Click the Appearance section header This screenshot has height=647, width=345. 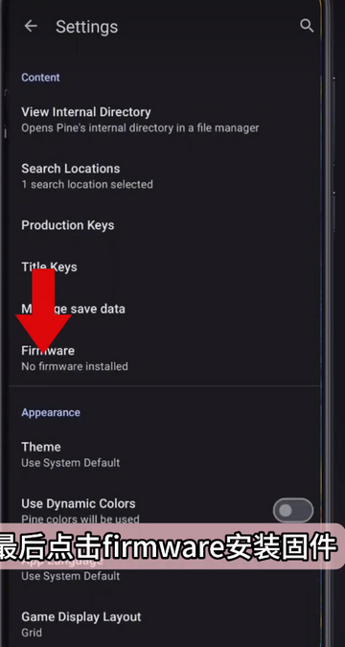click(51, 412)
